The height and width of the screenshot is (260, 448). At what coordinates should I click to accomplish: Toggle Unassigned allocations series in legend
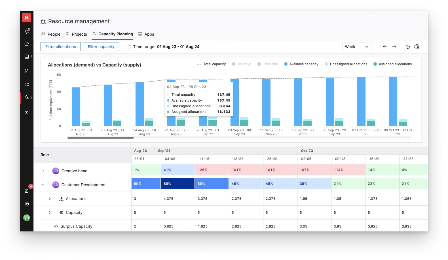[x=346, y=64]
